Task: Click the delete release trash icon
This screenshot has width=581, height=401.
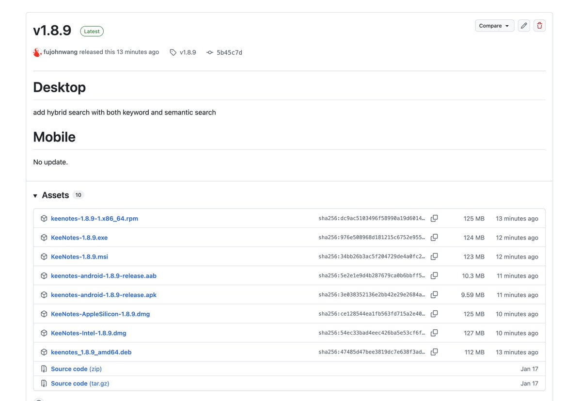Action: (x=539, y=26)
